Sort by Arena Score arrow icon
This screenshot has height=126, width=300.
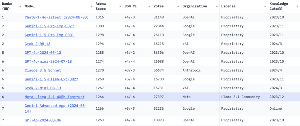coord(120,6)
